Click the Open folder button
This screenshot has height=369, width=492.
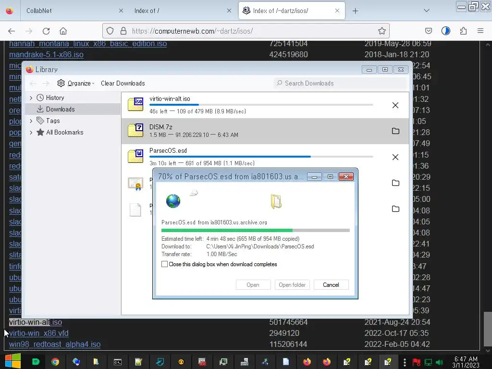pos(292,285)
